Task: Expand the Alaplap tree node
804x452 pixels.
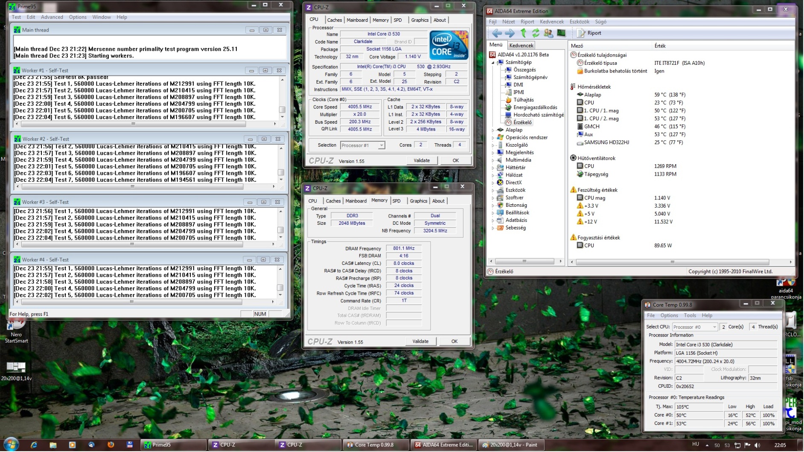Action: pos(493,130)
